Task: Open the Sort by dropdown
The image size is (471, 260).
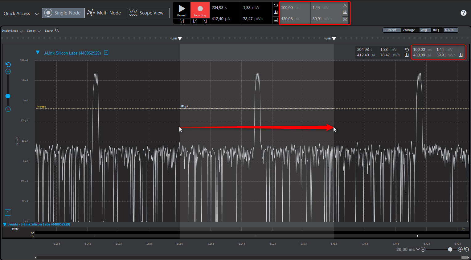Action: tap(34, 31)
